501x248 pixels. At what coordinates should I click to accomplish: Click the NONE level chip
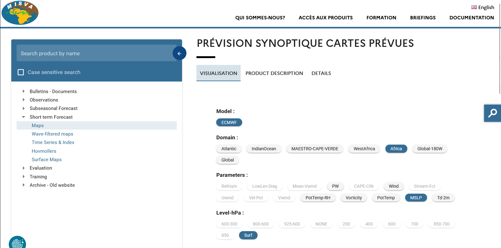[321, 224]
